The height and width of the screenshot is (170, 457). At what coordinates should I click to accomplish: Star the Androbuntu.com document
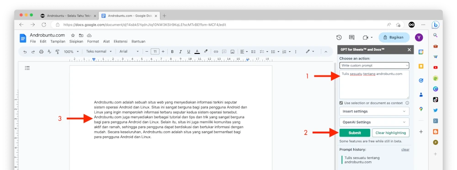(x=73, y=35)
